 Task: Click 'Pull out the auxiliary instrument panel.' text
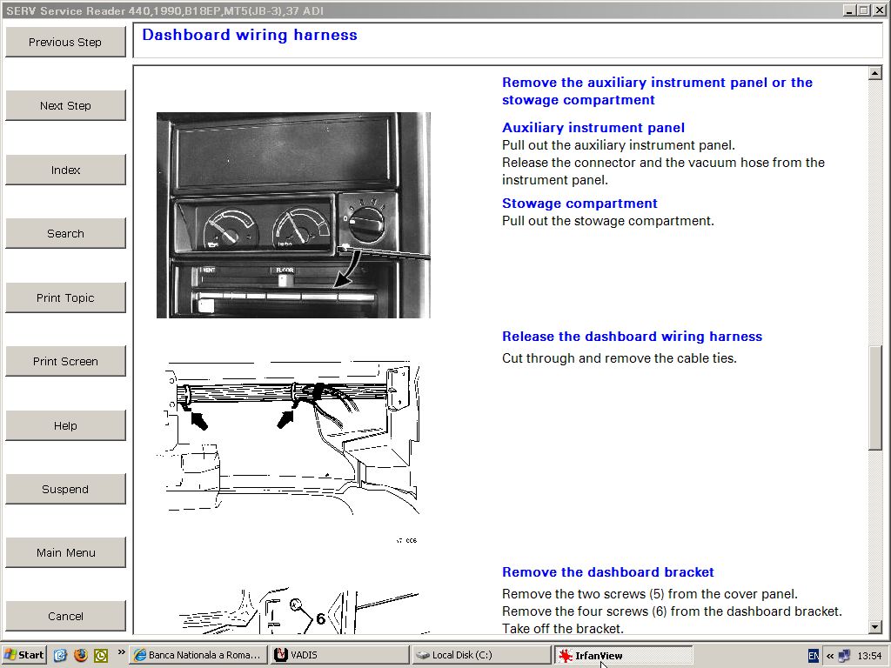pos(619,145)
